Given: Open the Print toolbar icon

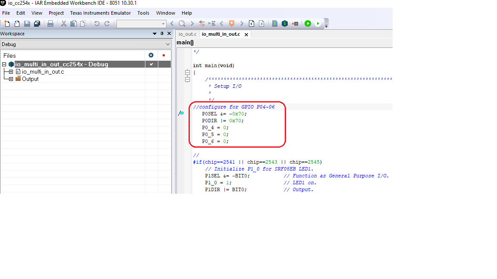Looking at the screenshot, I should [50, 23].
